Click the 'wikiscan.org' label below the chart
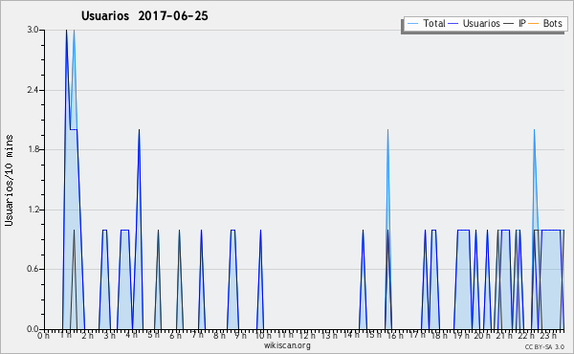Screen dimensions: 574x354 [x=287, y=345]
